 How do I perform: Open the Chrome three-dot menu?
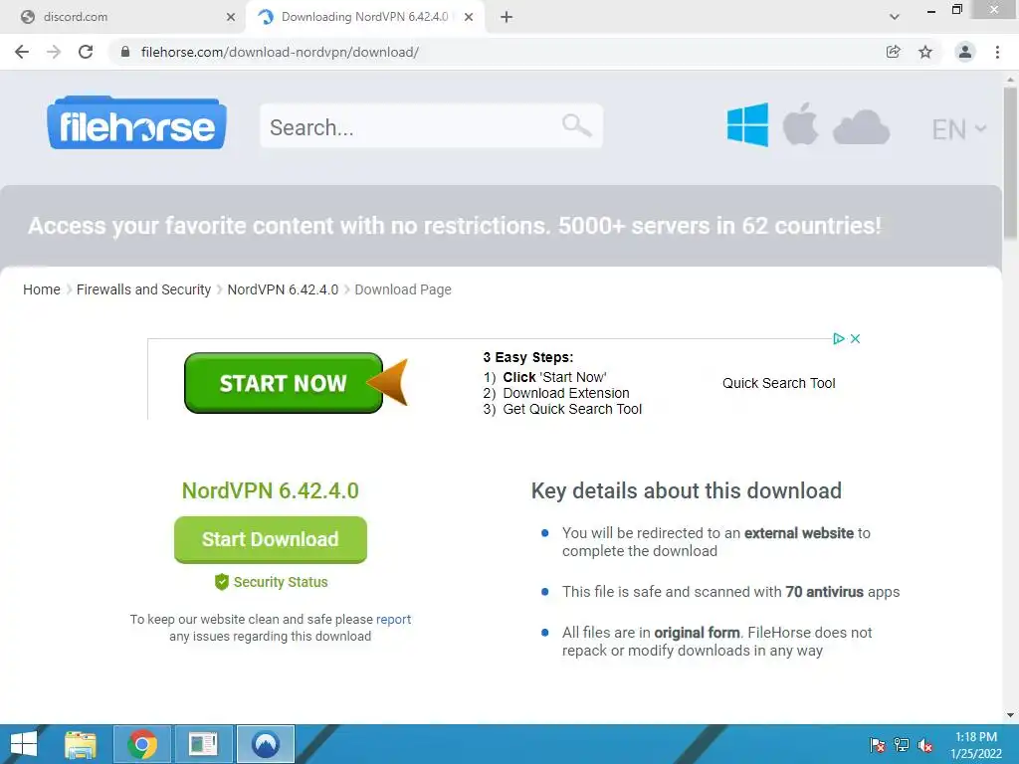(x=997, y=52)
